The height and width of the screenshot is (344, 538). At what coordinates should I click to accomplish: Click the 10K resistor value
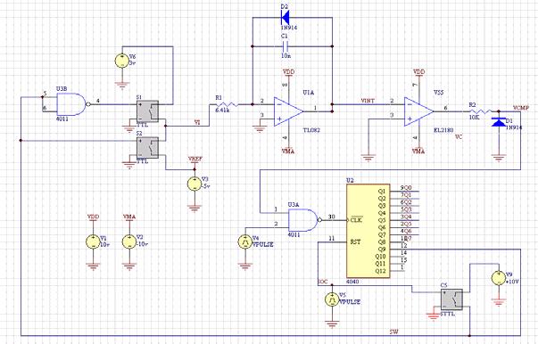(474, 117)
